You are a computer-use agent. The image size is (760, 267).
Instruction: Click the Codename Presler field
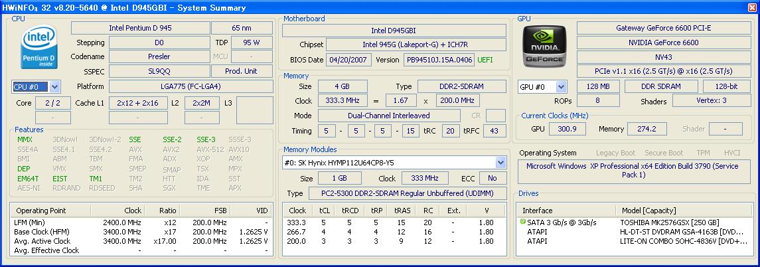pos(159,56)
